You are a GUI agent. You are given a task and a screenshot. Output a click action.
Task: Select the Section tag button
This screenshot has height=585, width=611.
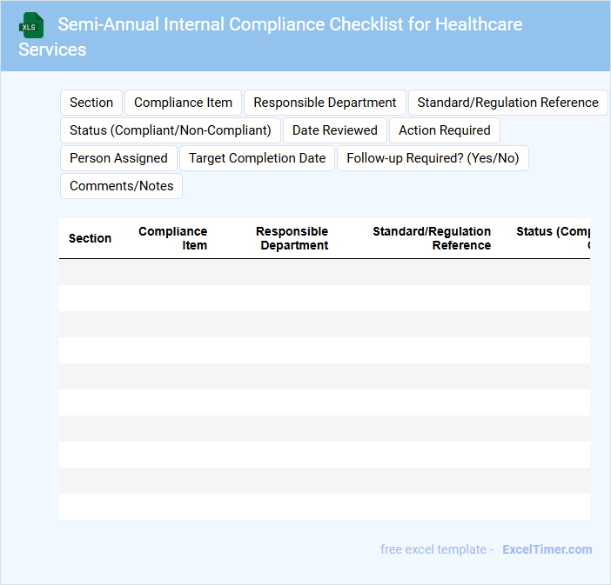tap(91, 103)
